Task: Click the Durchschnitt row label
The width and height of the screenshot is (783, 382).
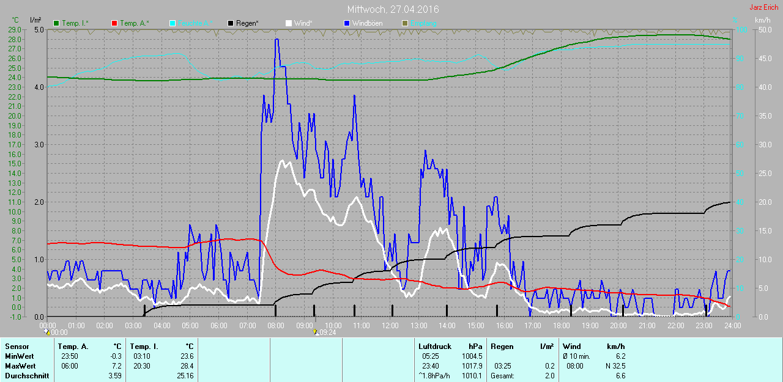Action: pos(26,376)
